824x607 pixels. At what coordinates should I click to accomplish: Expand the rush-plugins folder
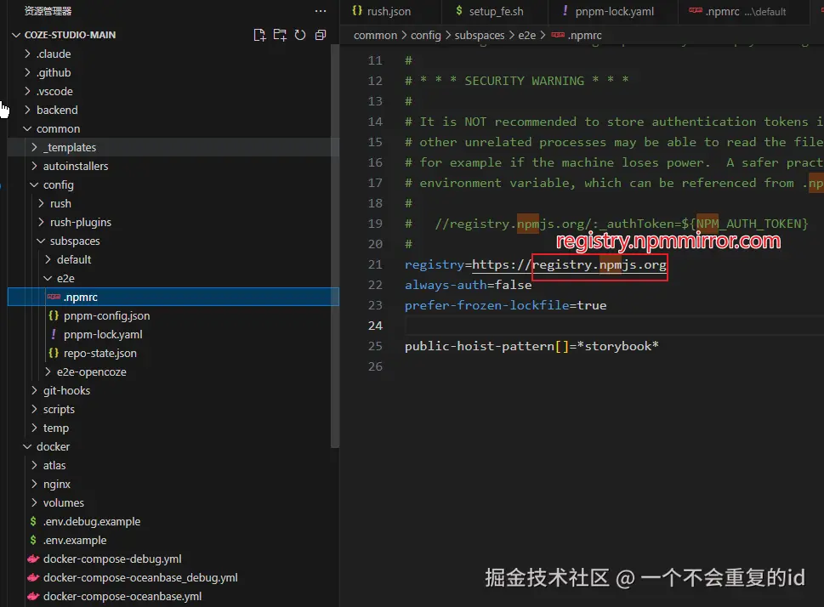[41, 222]
